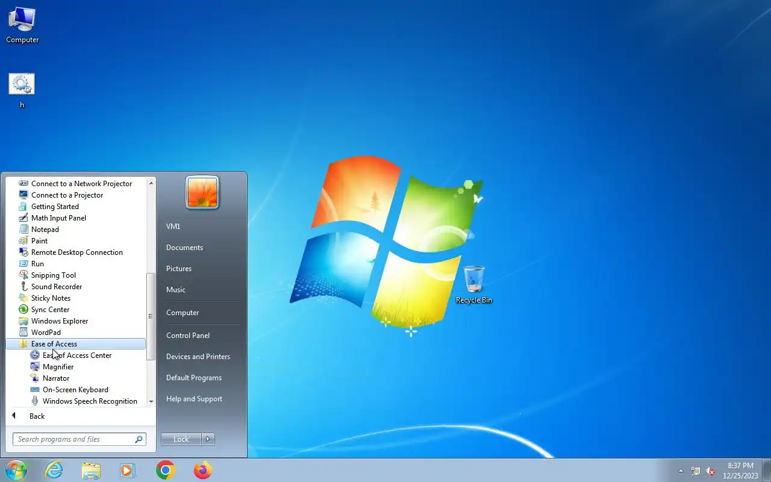The width and height of the screenshot is (771, 482).
Task: Open Windows Explorer from the start menu
Action: pos(76,321)
